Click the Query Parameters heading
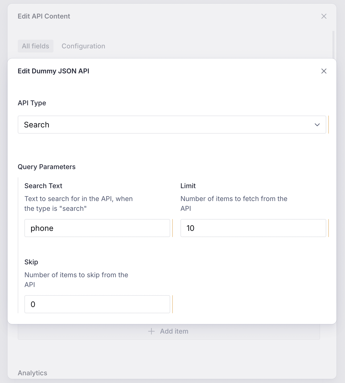Screen dimensions: 345x383 tap(47, 167)
